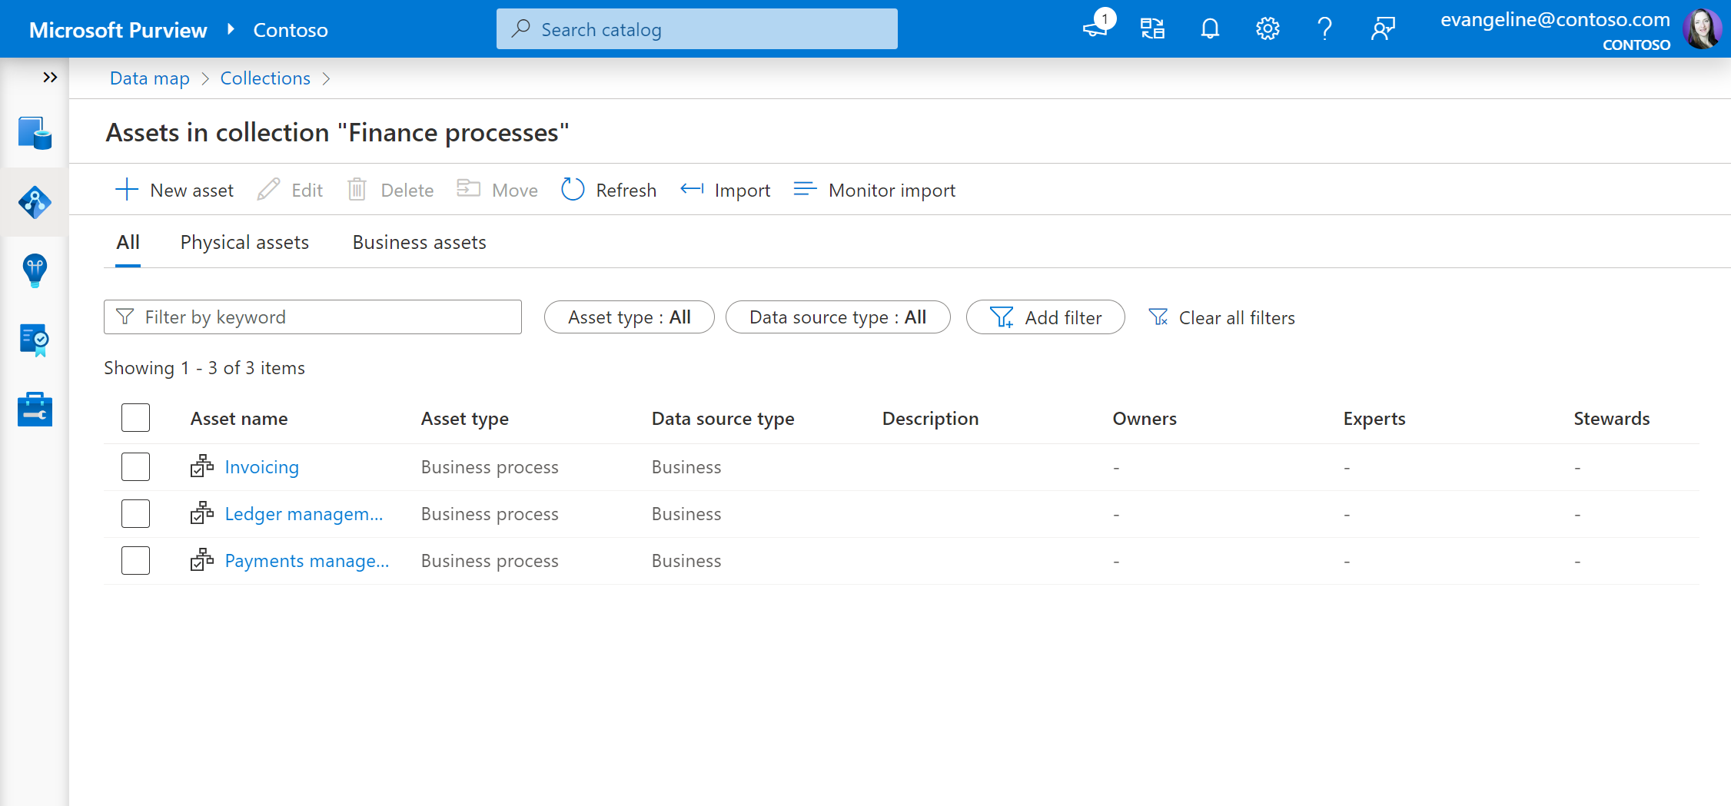
Task: Expand the left navigation pane chevrons
Action: click(50, 78)
